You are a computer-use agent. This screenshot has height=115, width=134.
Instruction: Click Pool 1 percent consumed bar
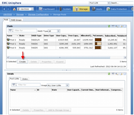point(98,44)
